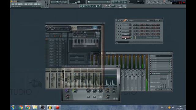Viewport: 196px width, 110px height.
Task: Open the mixer track input selector
Action: click(164, 56)
